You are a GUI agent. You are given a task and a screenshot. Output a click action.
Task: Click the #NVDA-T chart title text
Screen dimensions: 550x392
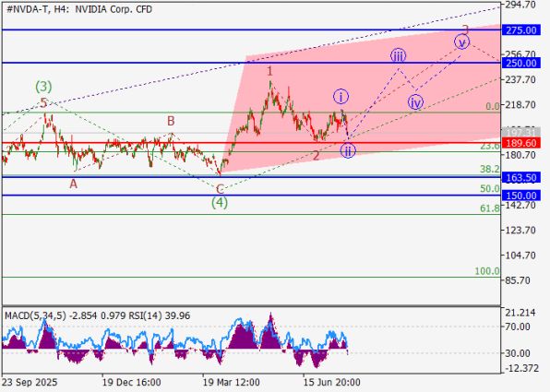[x=28, y=9]
